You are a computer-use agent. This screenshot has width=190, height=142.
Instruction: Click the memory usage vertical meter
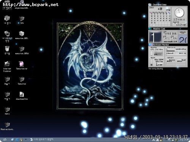click(152, 62)
